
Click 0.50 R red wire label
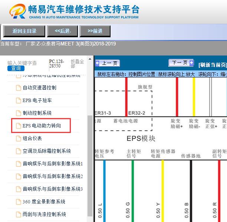[x=214, y=210]
